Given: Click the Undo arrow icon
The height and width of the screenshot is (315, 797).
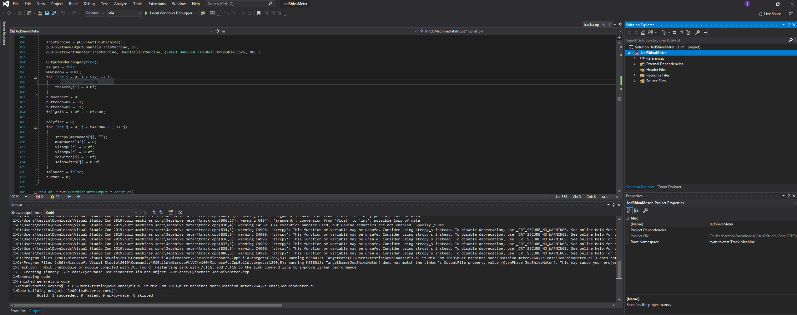Looking at the screenshot, I should pos(63,13).
